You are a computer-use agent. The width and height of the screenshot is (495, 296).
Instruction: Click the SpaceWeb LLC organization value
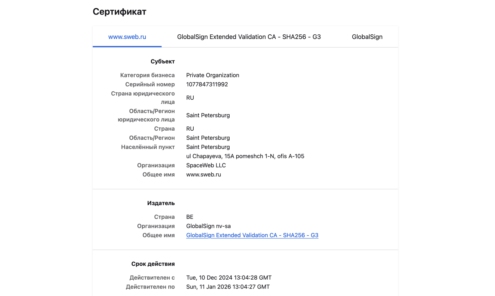pos(206,165)
